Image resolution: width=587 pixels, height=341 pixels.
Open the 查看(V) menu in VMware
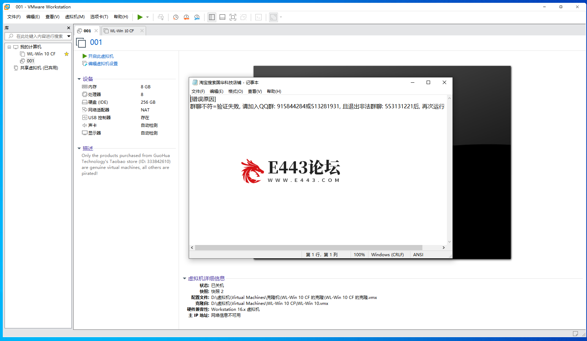(53, 17)
